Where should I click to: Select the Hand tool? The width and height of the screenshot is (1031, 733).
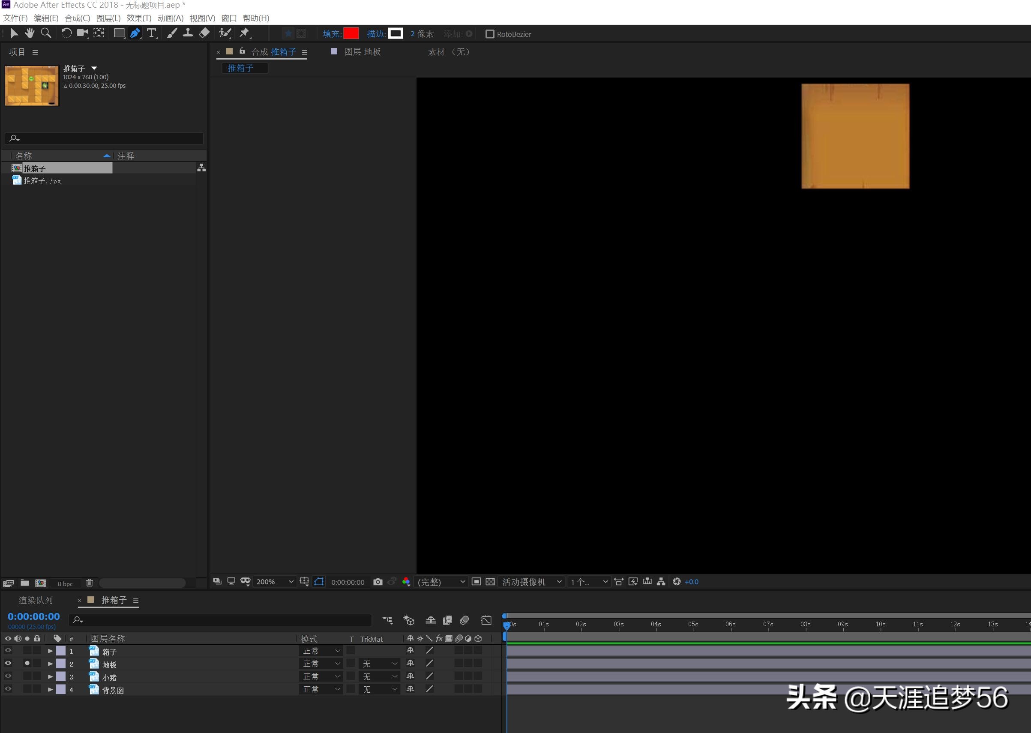[x=30, y=33]
